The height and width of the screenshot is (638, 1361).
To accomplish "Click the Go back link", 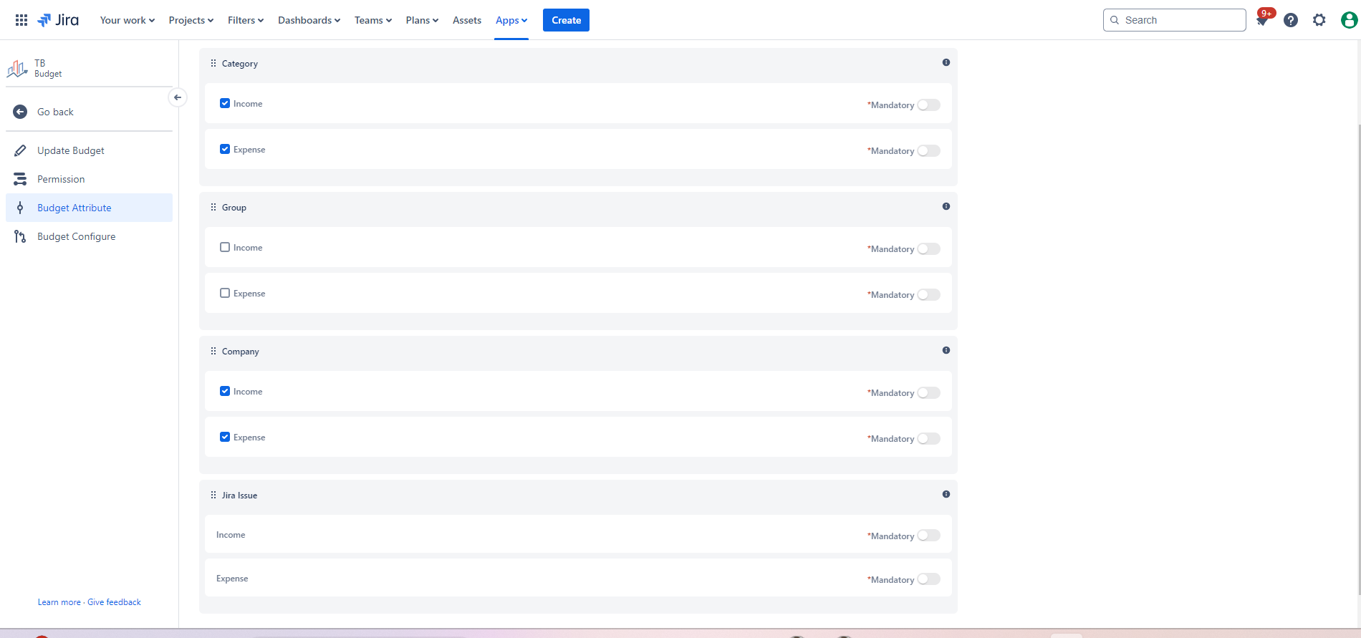I will [x=55, y=112].
